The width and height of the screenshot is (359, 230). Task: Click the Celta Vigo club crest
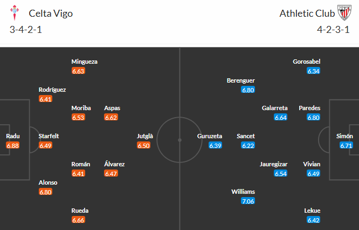[16, 13]
